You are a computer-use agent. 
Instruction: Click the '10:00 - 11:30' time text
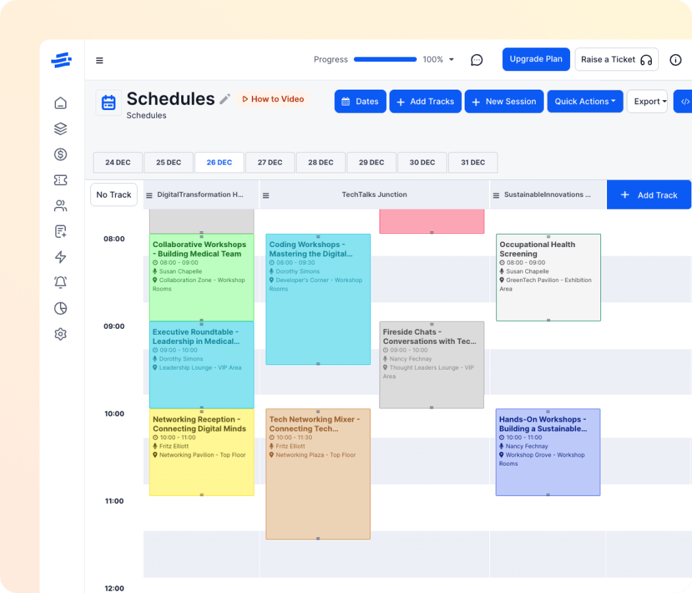click(294, 438)
